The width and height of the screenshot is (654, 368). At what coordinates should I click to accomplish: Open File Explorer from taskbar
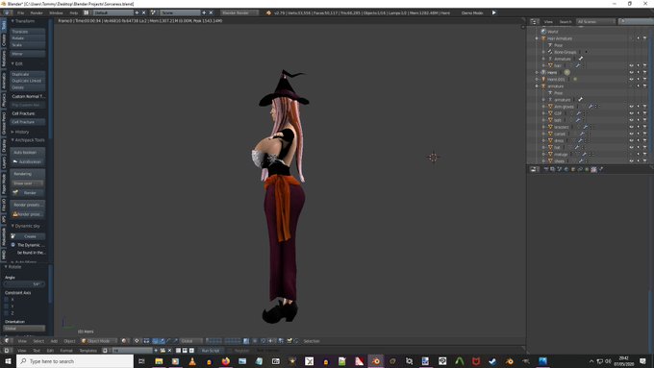(x=159, y=361)
